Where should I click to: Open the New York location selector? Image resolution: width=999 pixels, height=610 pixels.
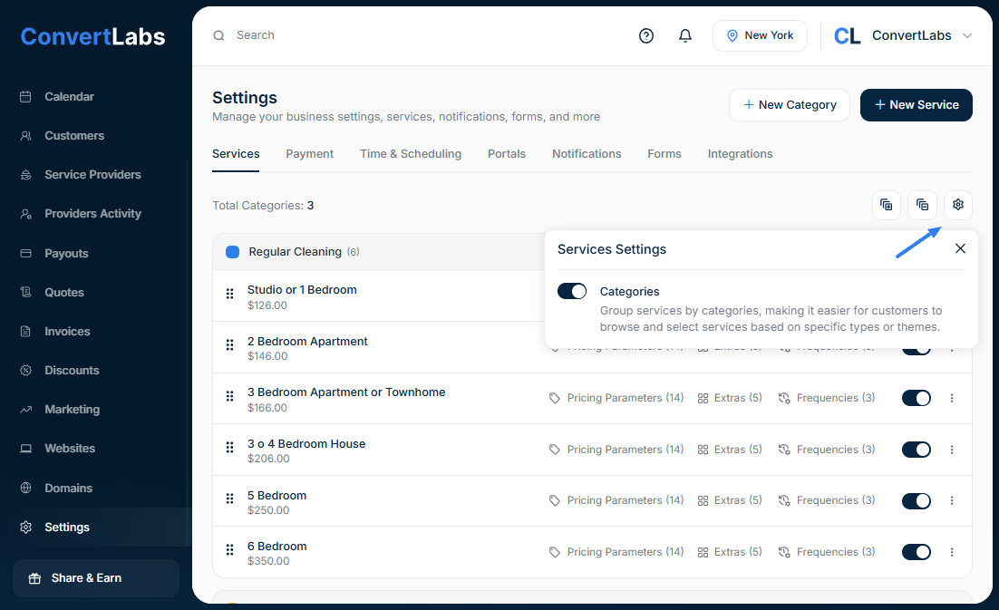point(760,36)
